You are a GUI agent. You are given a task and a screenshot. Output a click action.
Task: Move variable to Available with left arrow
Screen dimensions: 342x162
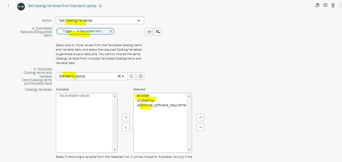click(126, 127)
